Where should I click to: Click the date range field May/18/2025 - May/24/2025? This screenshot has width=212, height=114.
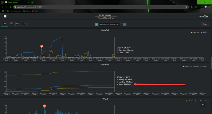[110, 24]
